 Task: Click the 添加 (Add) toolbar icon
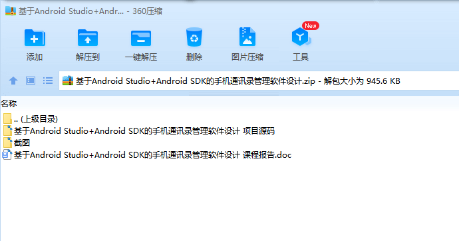point(35,38)
